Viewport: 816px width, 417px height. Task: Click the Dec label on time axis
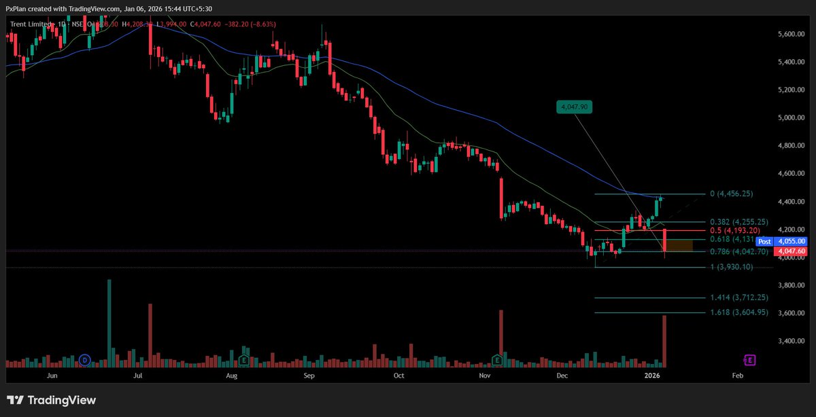point(562,375)
